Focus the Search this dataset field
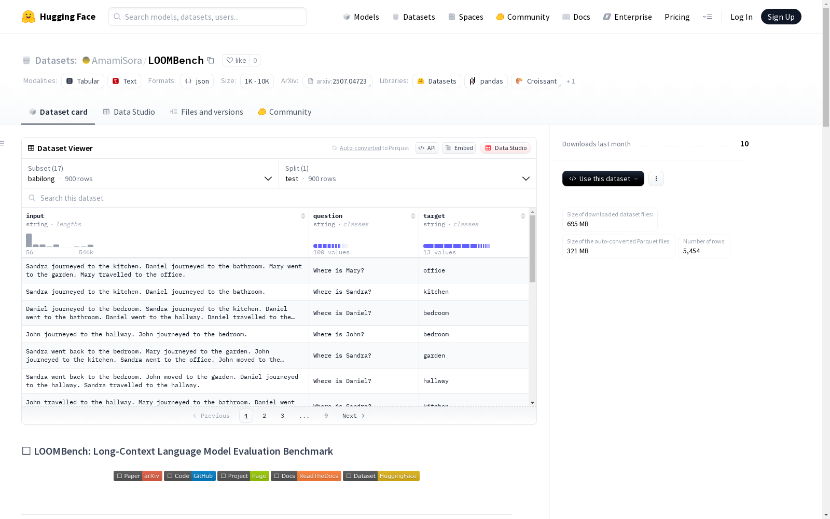The image size is (830, 519). coord(279,198)
